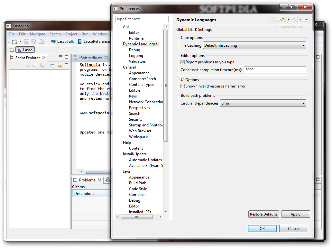The height and width of the screenshot is (248, 332).
Task: Click the preferences tree vertical scrollbar thumb
Action: tap(166, 85)
